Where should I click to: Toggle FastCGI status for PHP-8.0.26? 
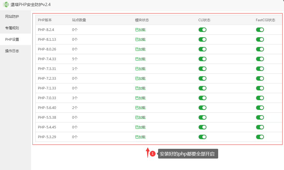(260, 49)
